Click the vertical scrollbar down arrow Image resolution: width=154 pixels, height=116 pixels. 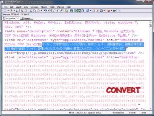pyautogui.click(x=150, y=108)
